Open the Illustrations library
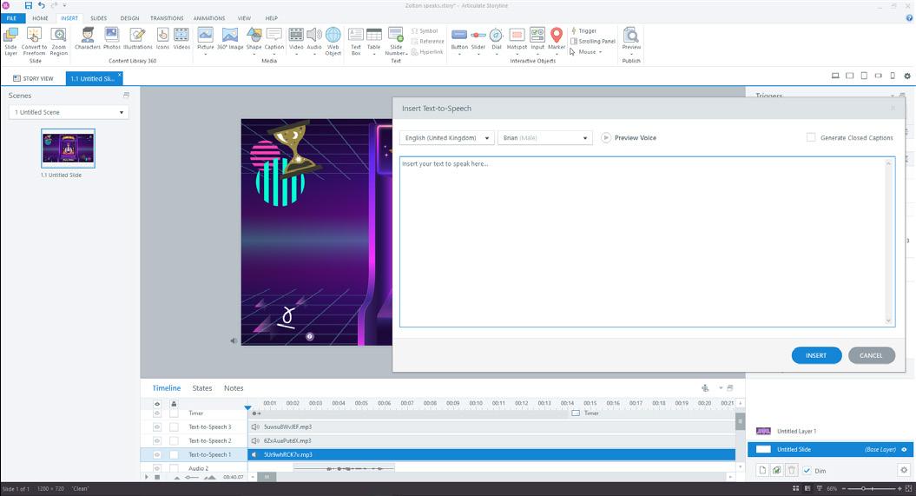Viewport: 916px width, 496px height. tap(137, 38)
